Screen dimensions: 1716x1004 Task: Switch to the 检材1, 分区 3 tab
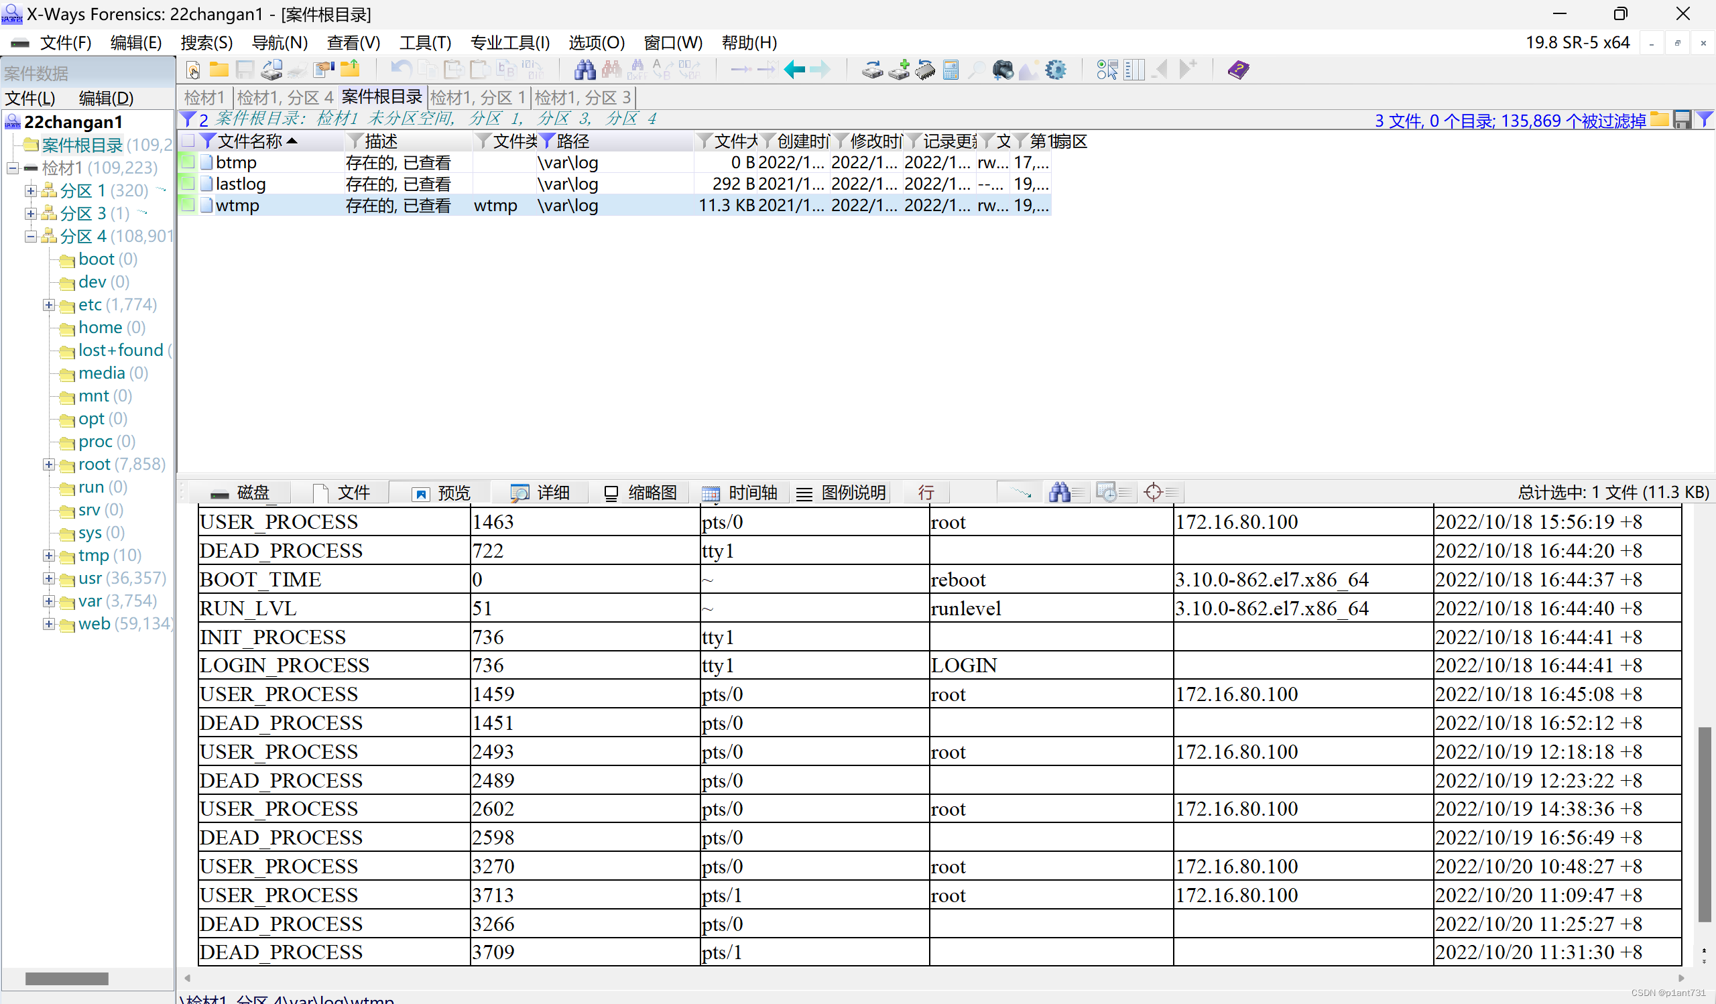583,97
